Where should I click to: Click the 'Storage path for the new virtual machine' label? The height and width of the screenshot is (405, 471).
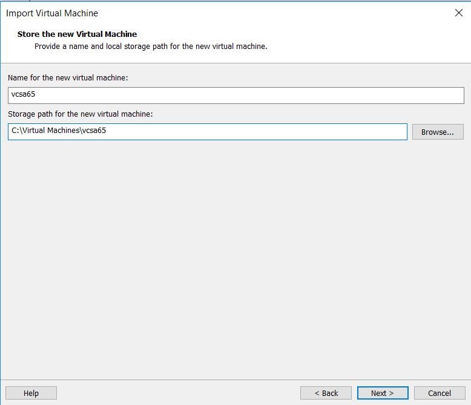pyautogui.click(x=80, y=114)
